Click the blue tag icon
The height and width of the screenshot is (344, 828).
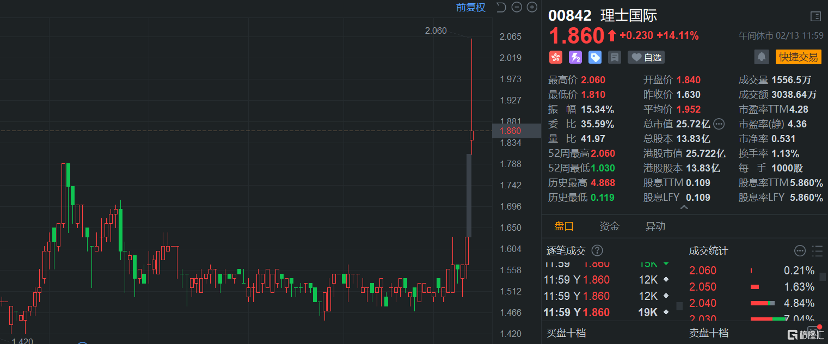pos(595,57)
